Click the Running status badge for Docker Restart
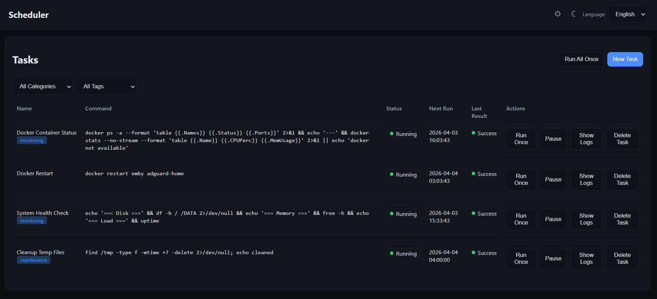Image resolution: width=657 pixels, height=299 pixels. coord(403,175)
